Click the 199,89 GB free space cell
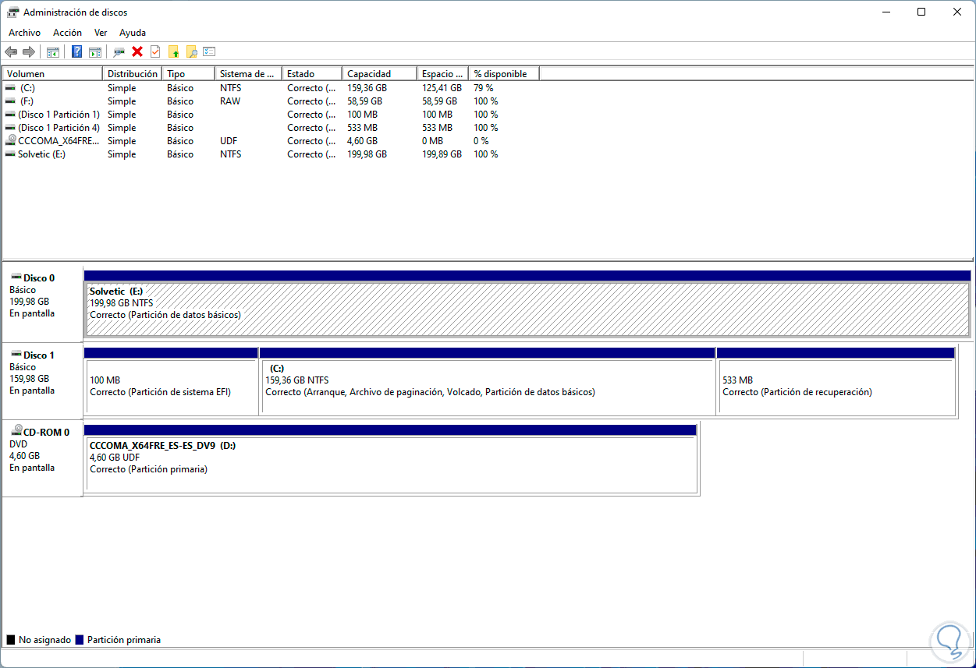Screen dimensions: 976x668 click(442, 154)
